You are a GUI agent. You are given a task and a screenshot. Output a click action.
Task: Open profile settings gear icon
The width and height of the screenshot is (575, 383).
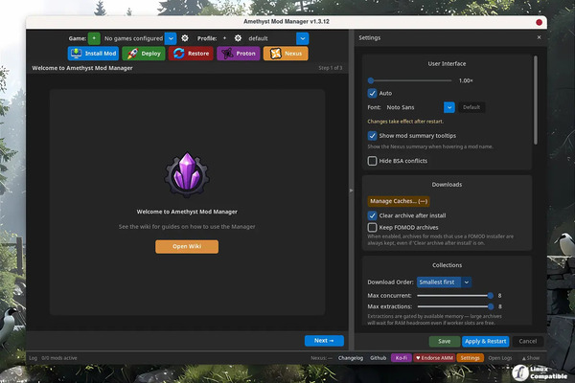[x=238, y=38]
